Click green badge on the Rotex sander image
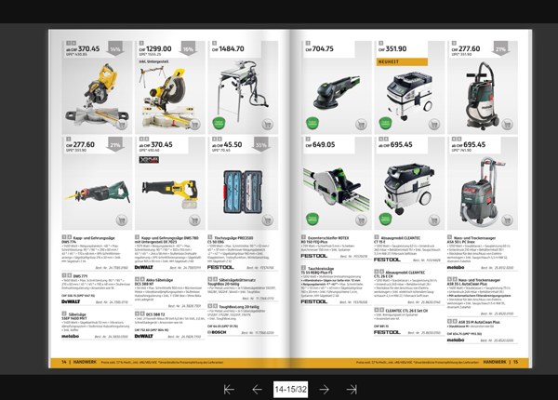Screen dimensions: 558x400 click(312, 123)
